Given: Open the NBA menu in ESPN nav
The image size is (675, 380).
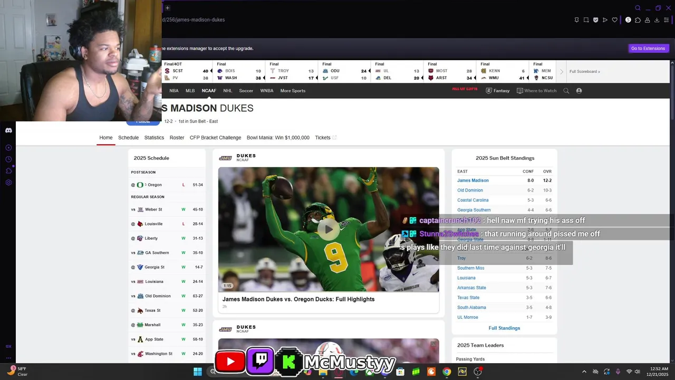Looking at the screenshot, I should pyautogui.click(x=174, y=91).
